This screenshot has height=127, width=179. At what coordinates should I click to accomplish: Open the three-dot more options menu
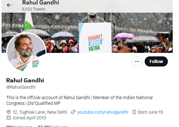pos(137,61)
